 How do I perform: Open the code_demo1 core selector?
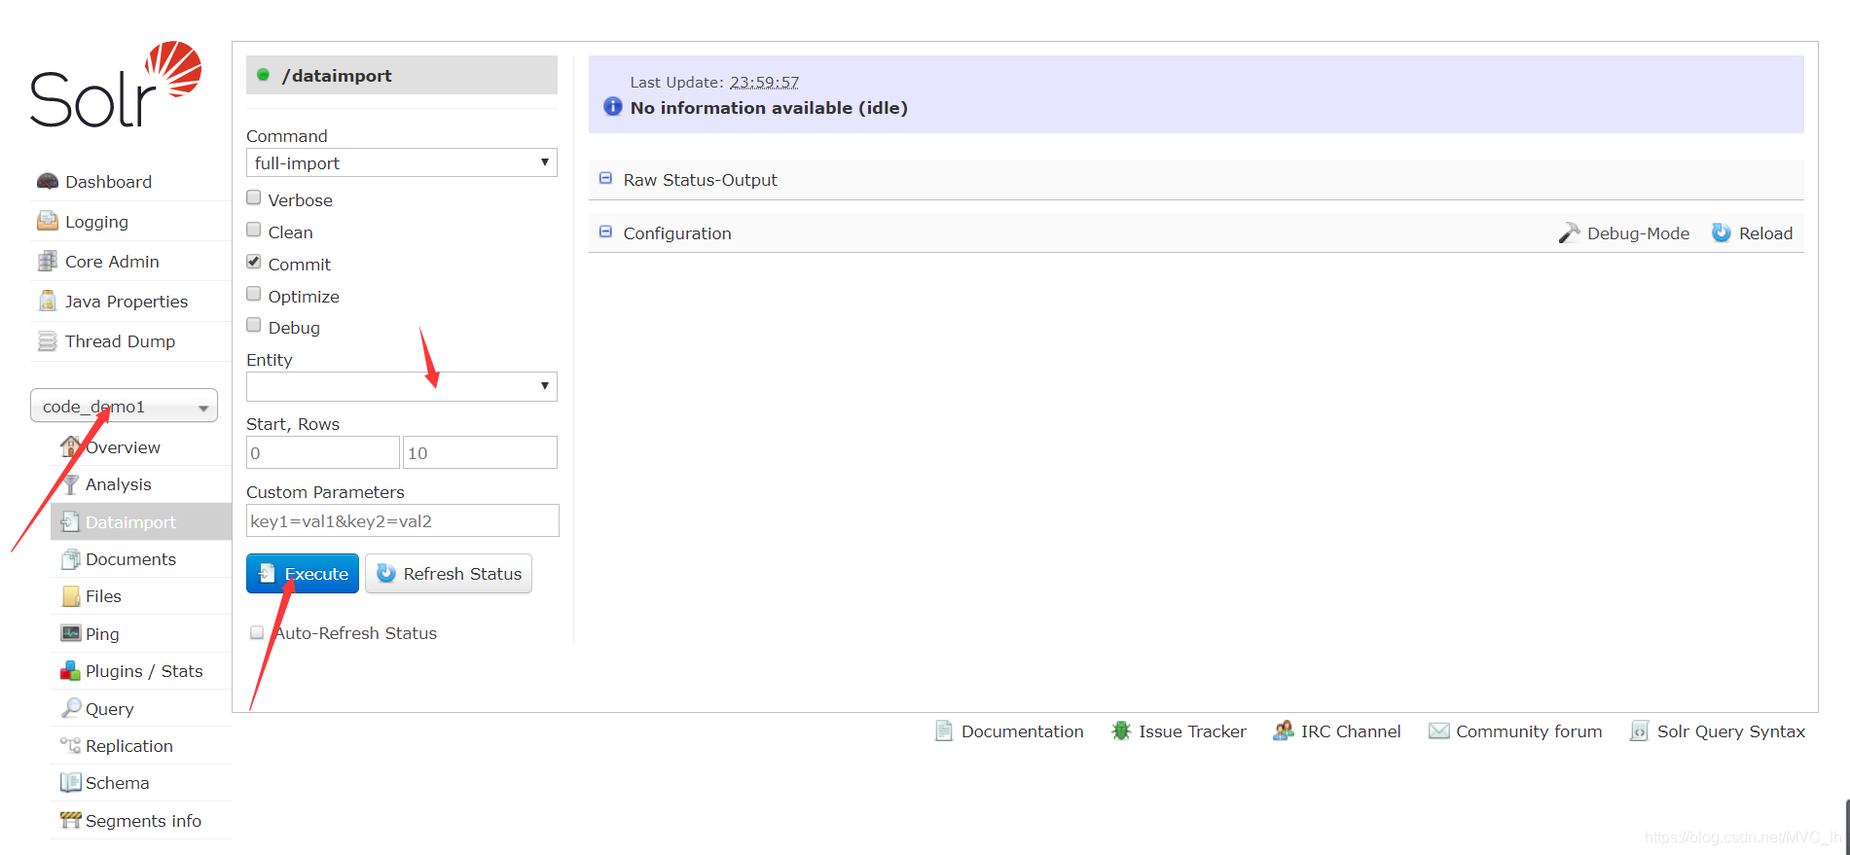tap(124, 406)
